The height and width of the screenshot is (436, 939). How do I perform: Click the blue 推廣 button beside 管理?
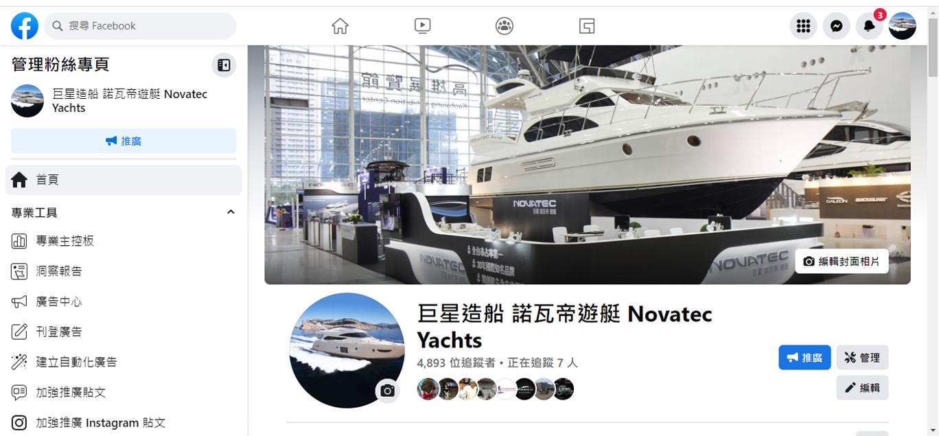(x=804, y=358)
